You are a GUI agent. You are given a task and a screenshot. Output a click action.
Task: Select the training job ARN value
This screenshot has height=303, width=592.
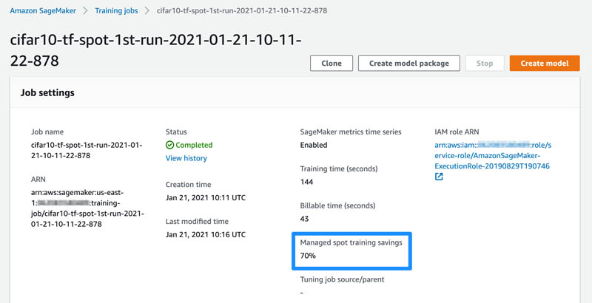click(x=87, y=208)
